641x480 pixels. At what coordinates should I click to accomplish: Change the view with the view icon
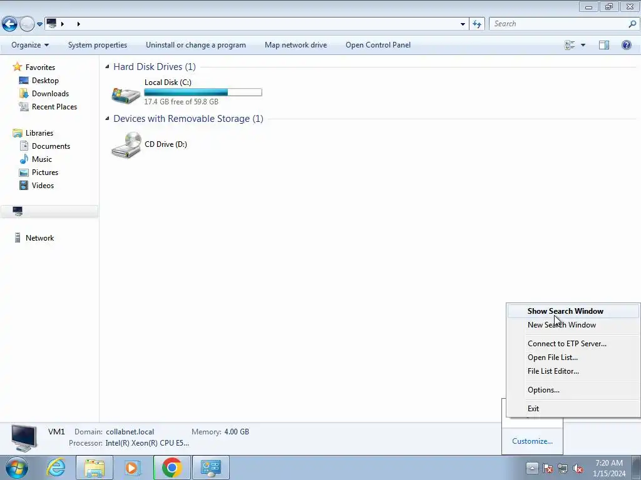570,45
